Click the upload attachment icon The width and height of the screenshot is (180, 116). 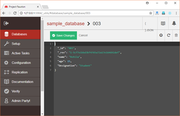161,35
